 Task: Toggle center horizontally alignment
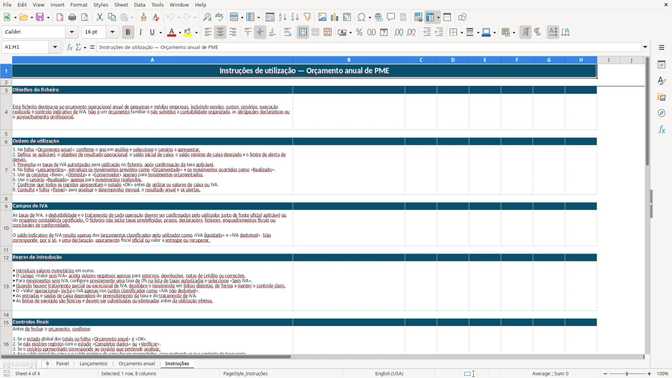220,32
